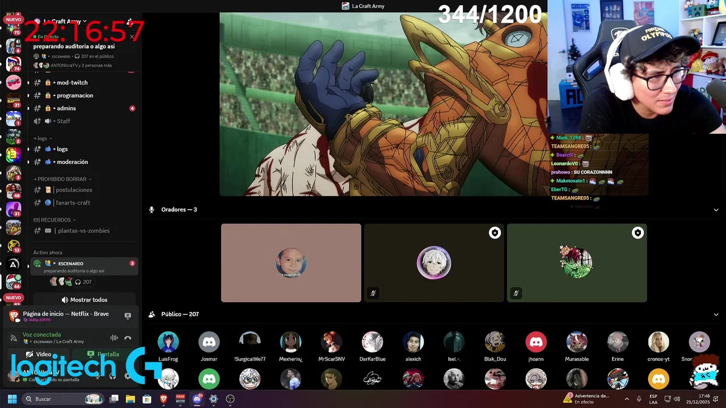This screenshot has height=408, width=726.
Task: Show hidden system tray icons chevron
Action: 628,399
